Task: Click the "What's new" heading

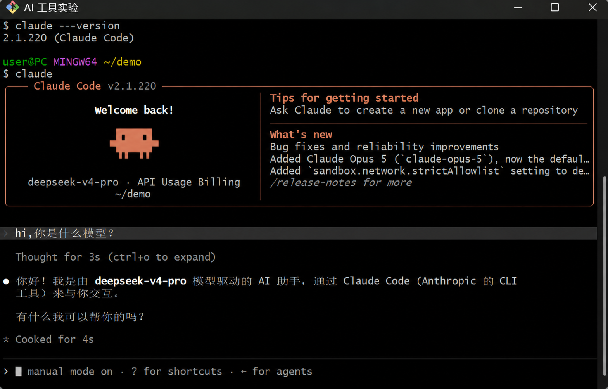Action: click(301, 135)
